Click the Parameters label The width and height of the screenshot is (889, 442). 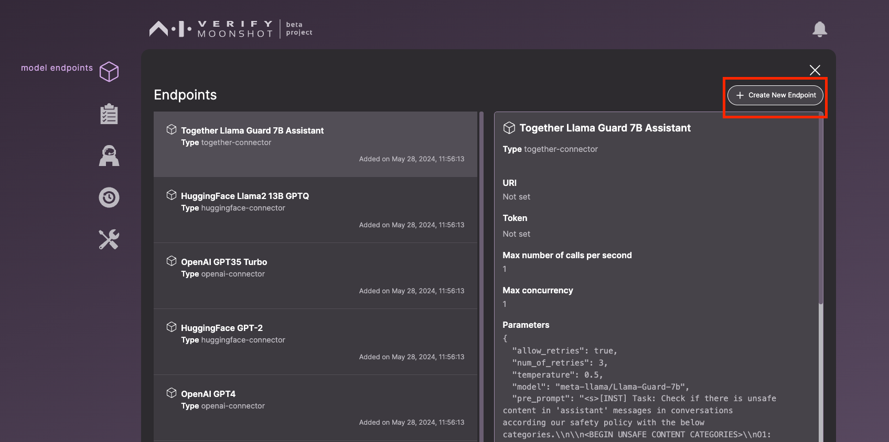click(526, 325)
